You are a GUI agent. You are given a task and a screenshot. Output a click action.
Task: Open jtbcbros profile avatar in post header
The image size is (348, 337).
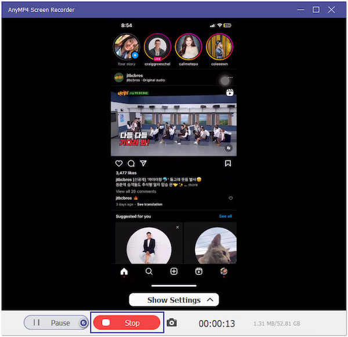coord(119,78)
